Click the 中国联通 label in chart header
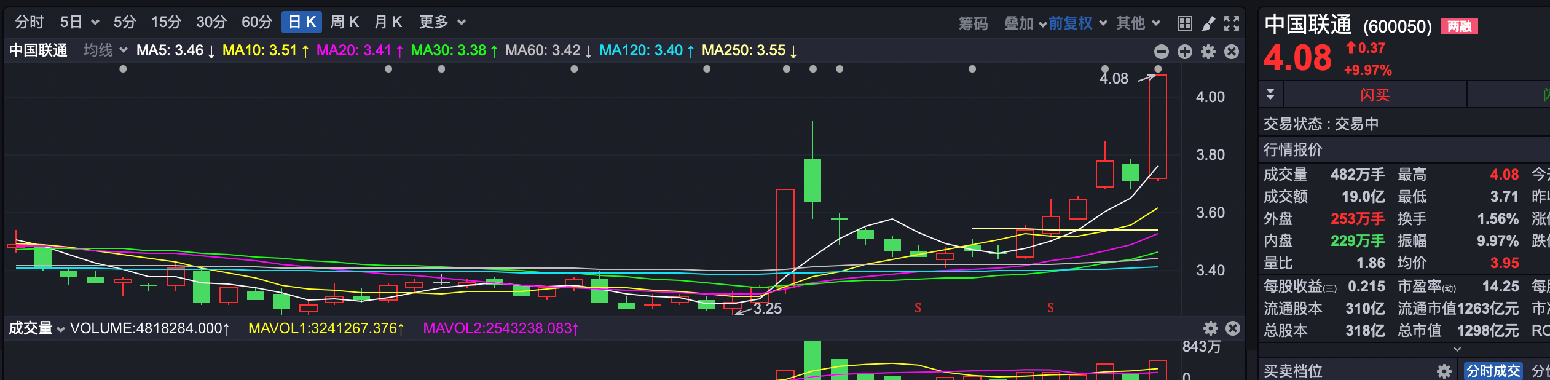The image size is (1550, 380). coord(38,50)
